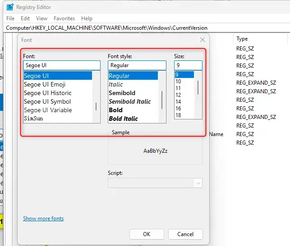The image size is (290, 246).
Task: Select Segoe UI Historic font
Action: pos(58,93)
